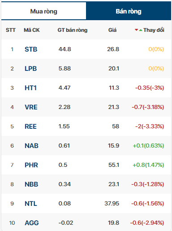Open the NAB stock code link
This screenshot has height=231, width=172.
coord(31,146)
